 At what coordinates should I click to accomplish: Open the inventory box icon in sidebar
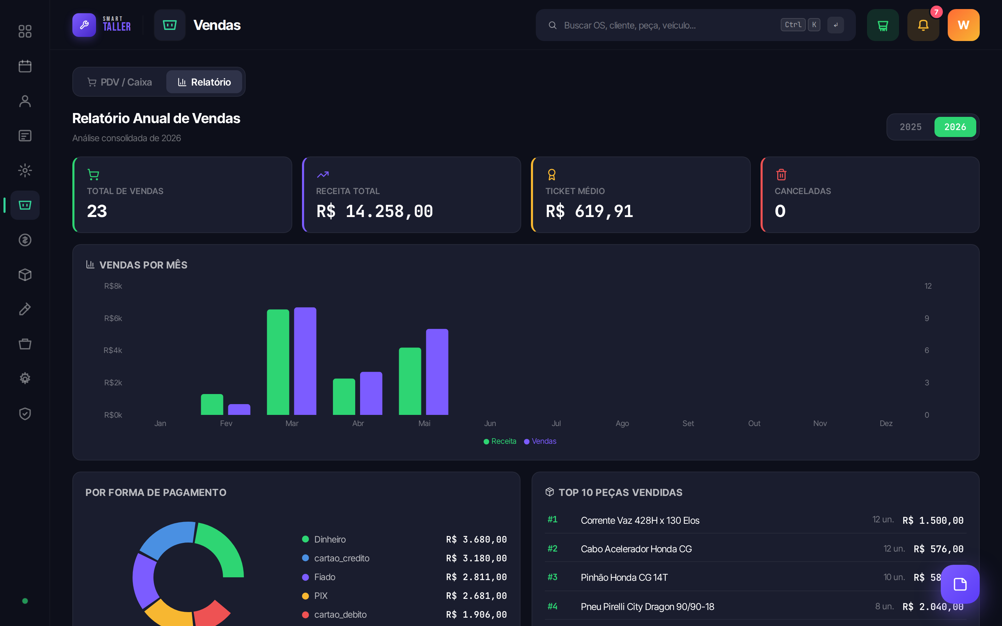point(25,275)
